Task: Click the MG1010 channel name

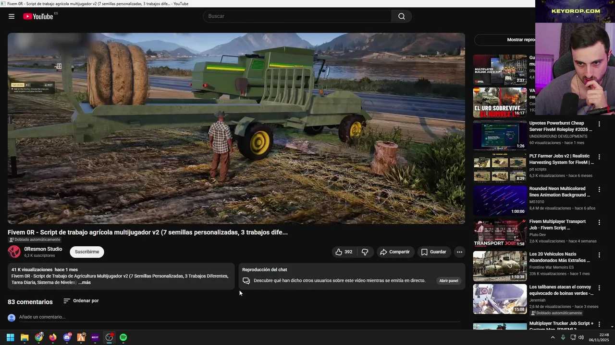Action: coord(537,202)
